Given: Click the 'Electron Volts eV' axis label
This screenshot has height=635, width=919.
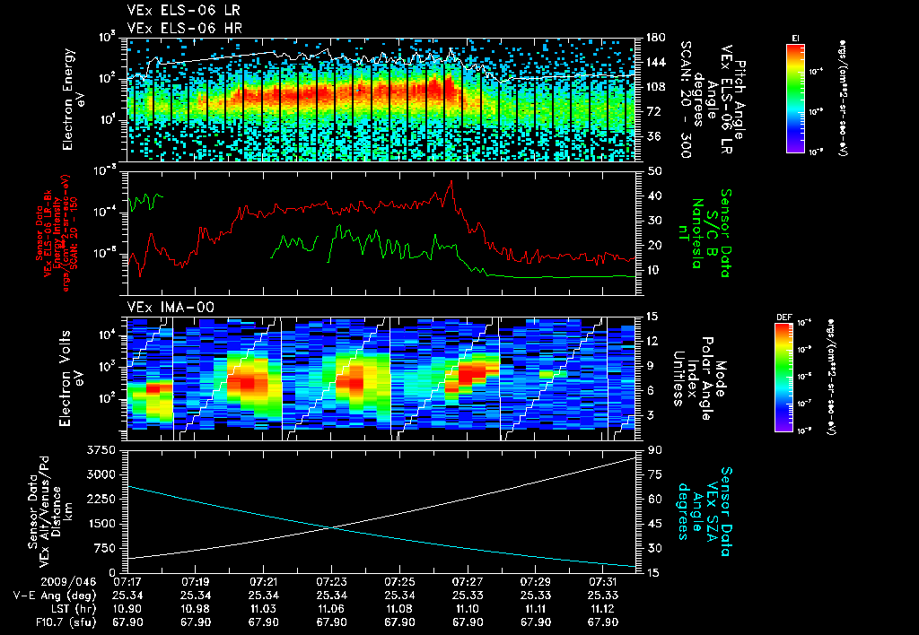Looking at the screenshot, I should coord(70,378).
